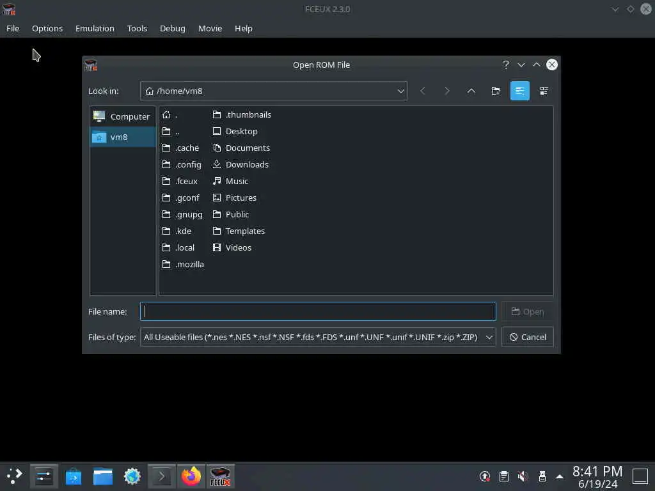Select the Music folder
This screenshot has width=655, height=491.
coord(230,181)
